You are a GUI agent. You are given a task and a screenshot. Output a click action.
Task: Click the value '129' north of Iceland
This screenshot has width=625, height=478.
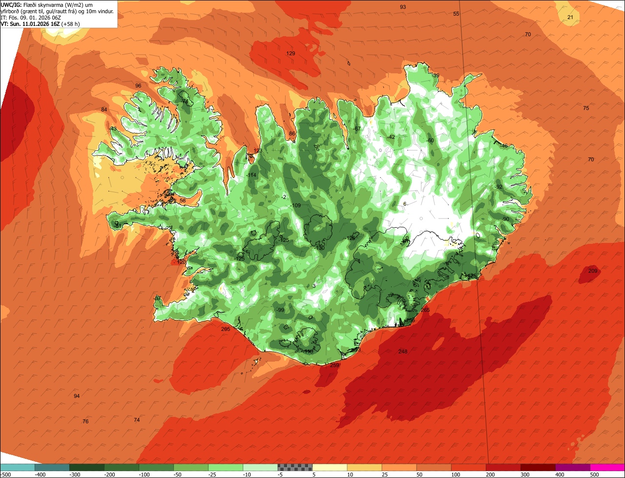[x=291, y=53]
